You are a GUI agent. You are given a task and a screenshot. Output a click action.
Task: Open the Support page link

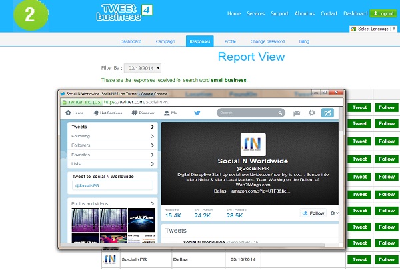coord(279,13)
